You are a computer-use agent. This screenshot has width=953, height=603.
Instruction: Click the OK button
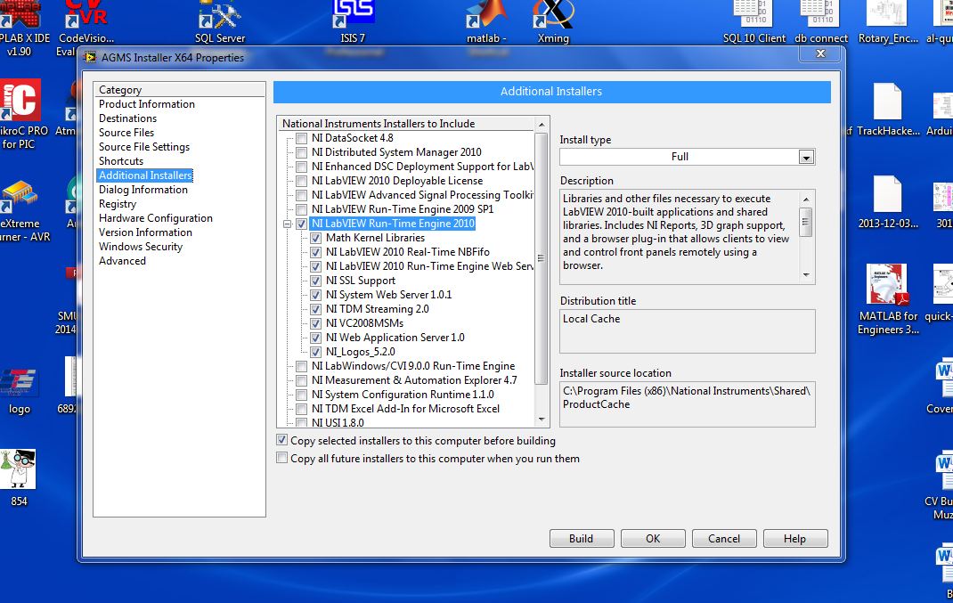[653, 539]
